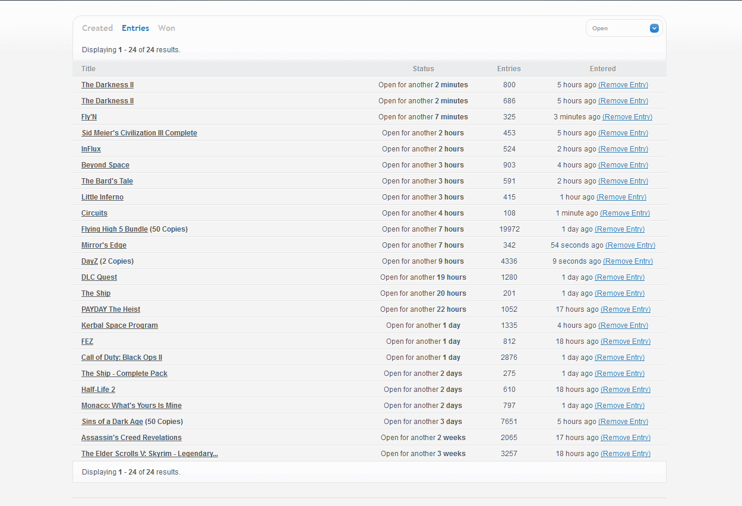This screenshot has width=742, height=506.
Task: Select the Entries tab
Action: coord(135,28)
